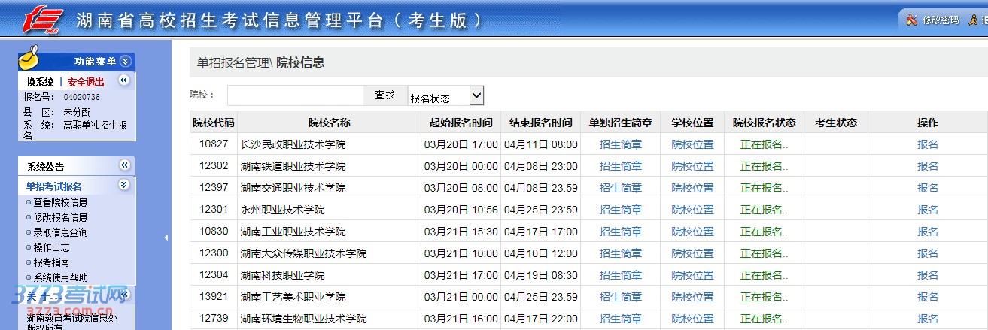Expand the 系统公告 section
Screen dimensions: 988x330
coord(124,165)
